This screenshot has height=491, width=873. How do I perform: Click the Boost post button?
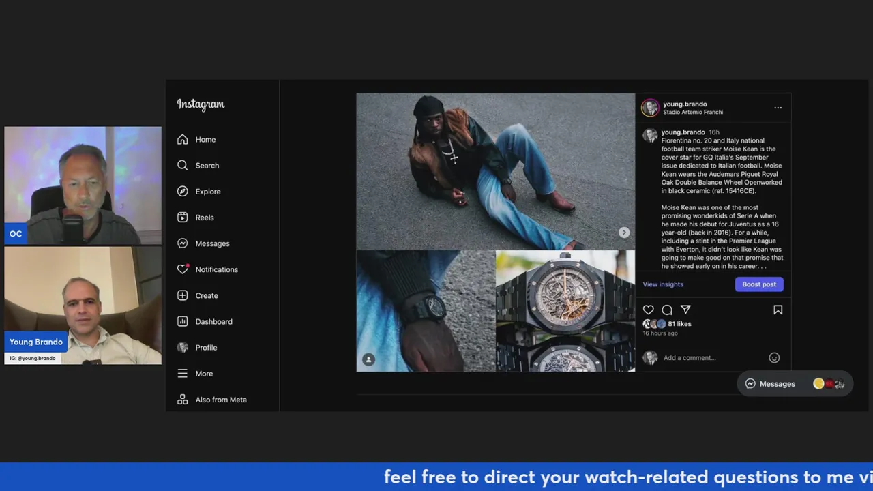pos(759,284)
